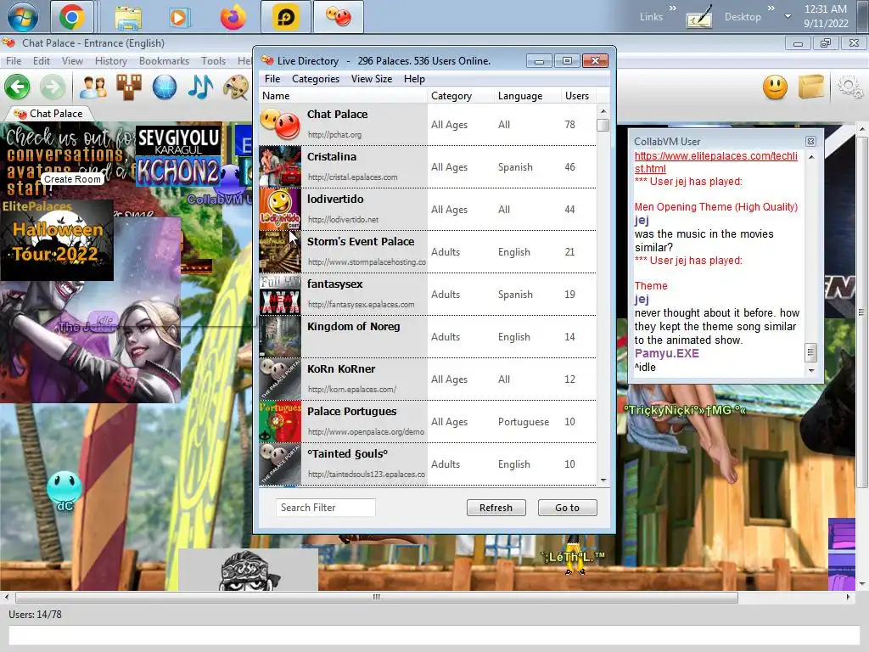This screenshot has height=652, width=869.
Task: Open the elitepalaces.com techlist link
Action: point(715,162)
